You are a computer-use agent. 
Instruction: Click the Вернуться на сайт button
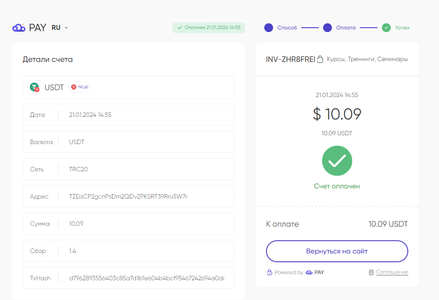[x=337, y=251]
